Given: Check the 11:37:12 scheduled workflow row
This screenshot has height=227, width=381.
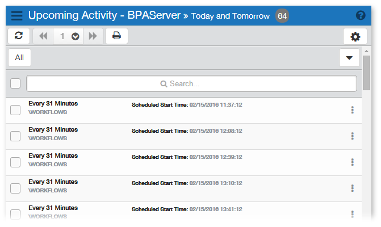Looking at the screenshot, I should (x=15, y=110).
